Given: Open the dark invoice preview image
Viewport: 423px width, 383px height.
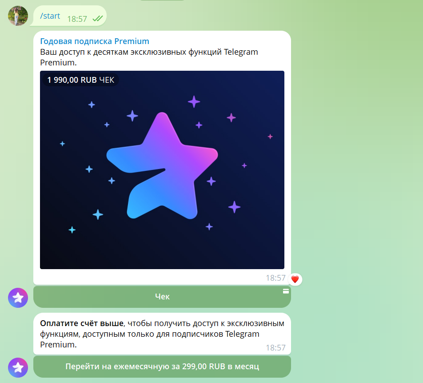Looking at the screenshot, I should (162, 170).
